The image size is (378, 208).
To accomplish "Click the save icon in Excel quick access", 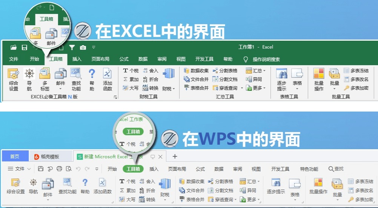I will click(x=25, y=47).
